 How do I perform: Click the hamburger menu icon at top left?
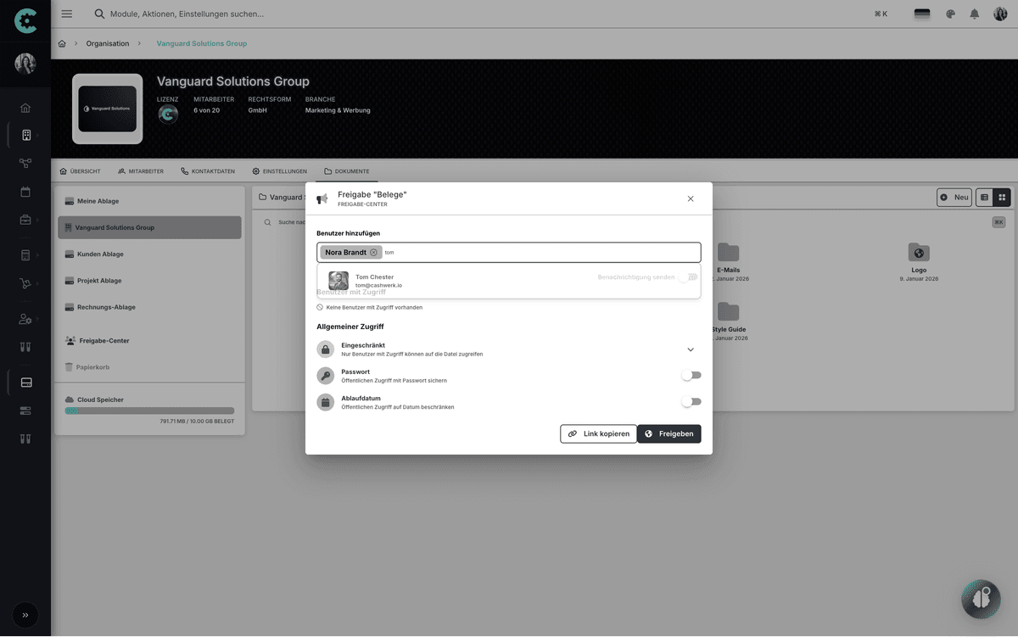click(66, 14)
